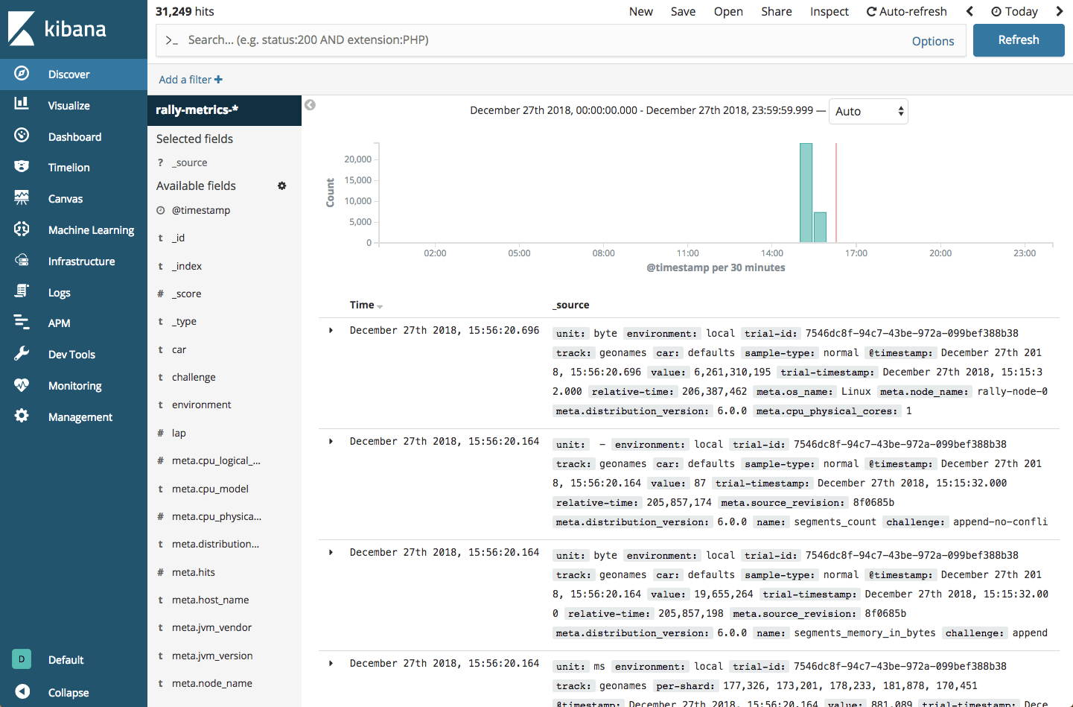This screenshot has height=707, width=1073.
Task: Click the shorter histogram bar
Action: tap(820, 227)
